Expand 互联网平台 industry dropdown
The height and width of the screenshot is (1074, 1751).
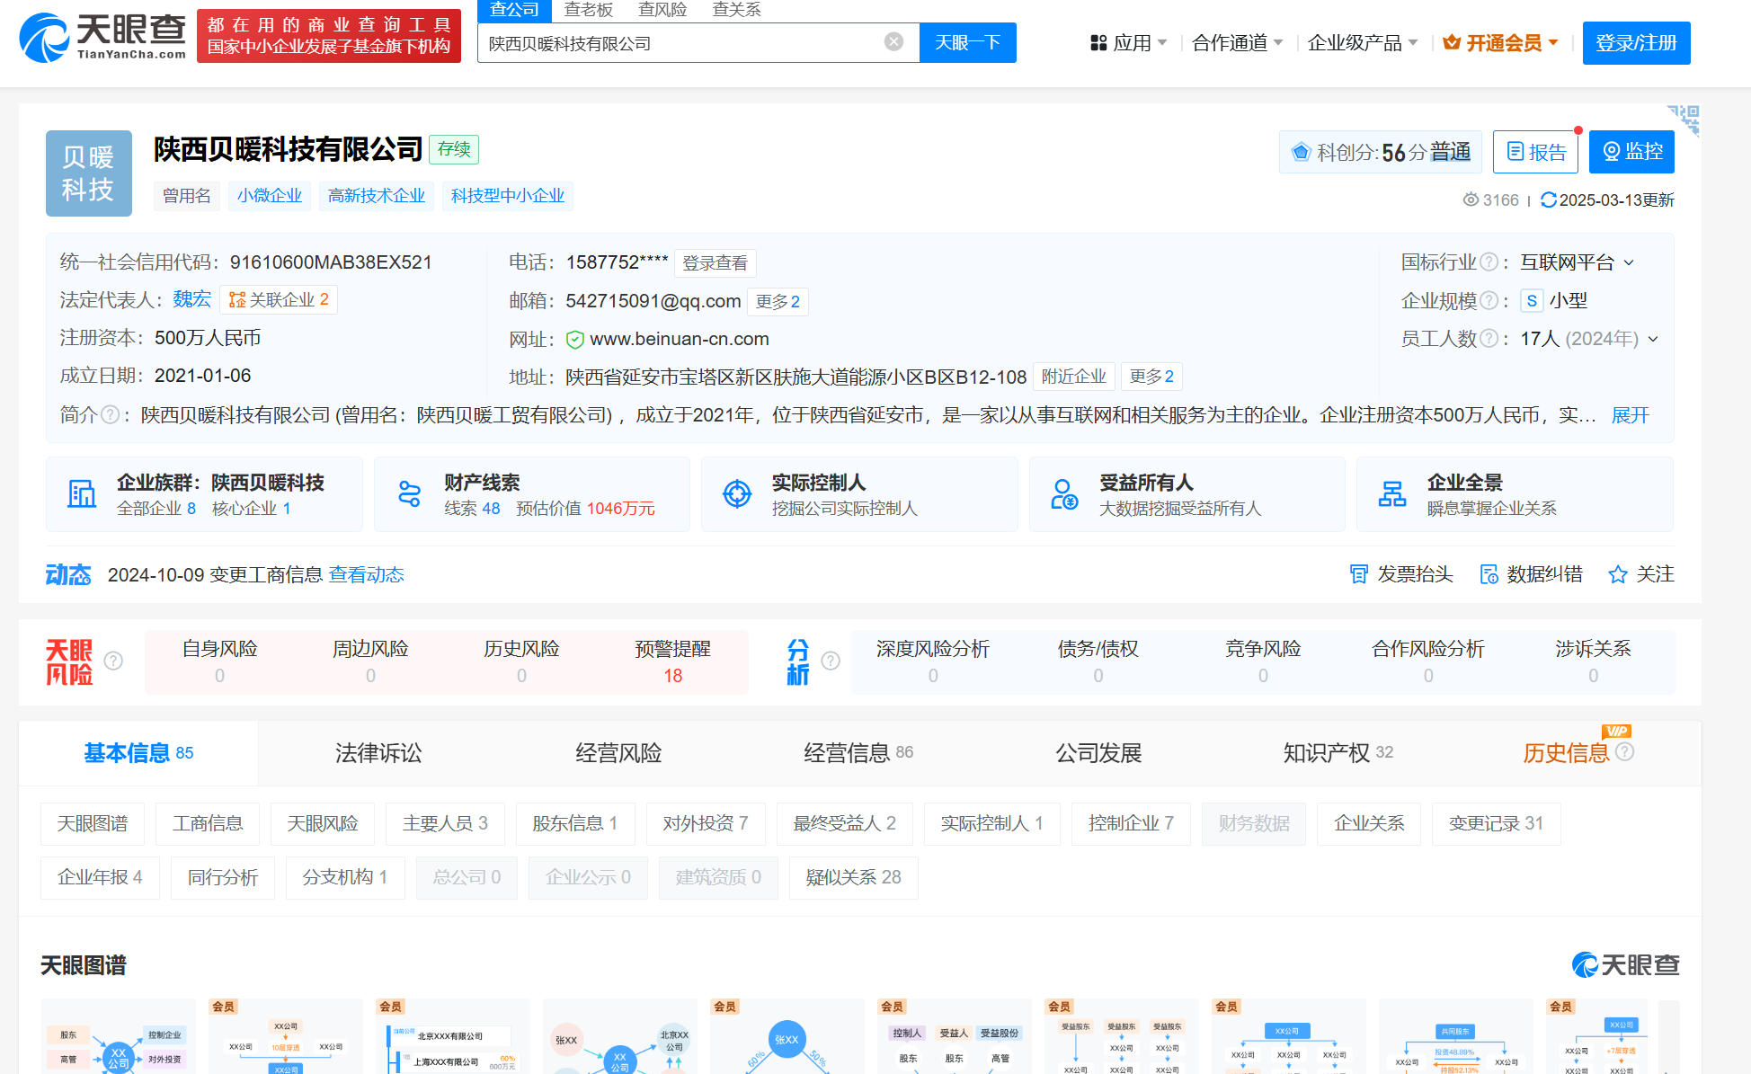1629,262
